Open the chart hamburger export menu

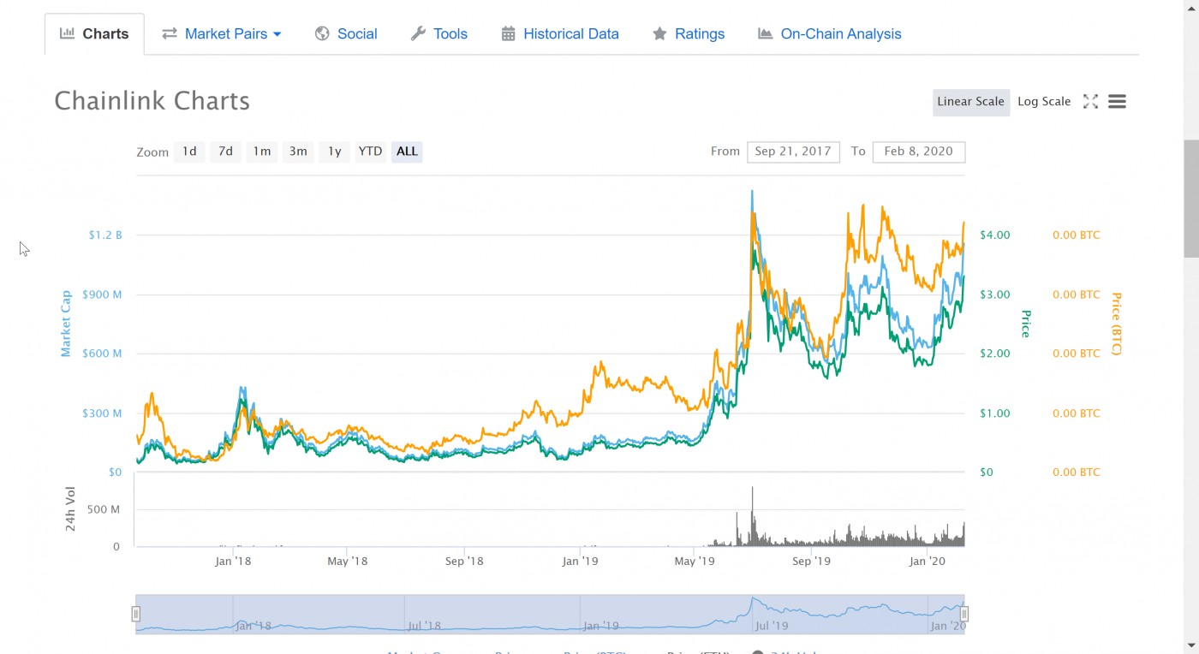click(1117, 102)
